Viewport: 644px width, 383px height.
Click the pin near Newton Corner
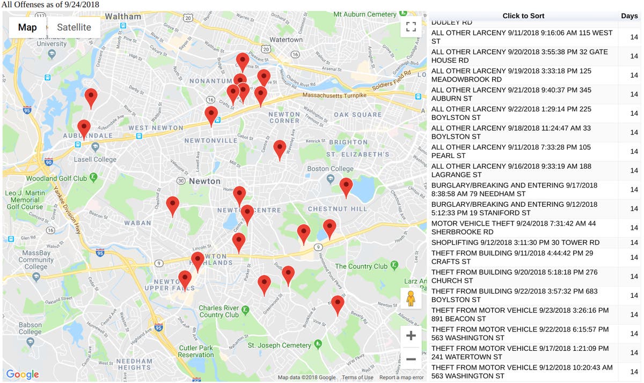pos(260,96)
